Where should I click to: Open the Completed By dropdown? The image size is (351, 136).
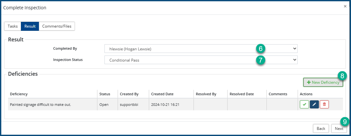[201, 49]
